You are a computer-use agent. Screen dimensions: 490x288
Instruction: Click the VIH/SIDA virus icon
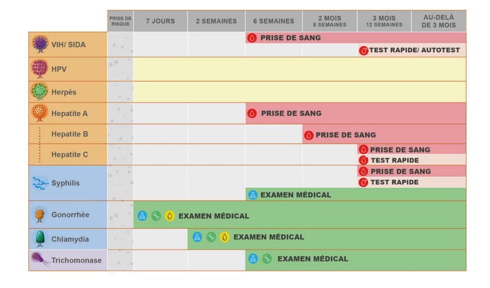40,44
